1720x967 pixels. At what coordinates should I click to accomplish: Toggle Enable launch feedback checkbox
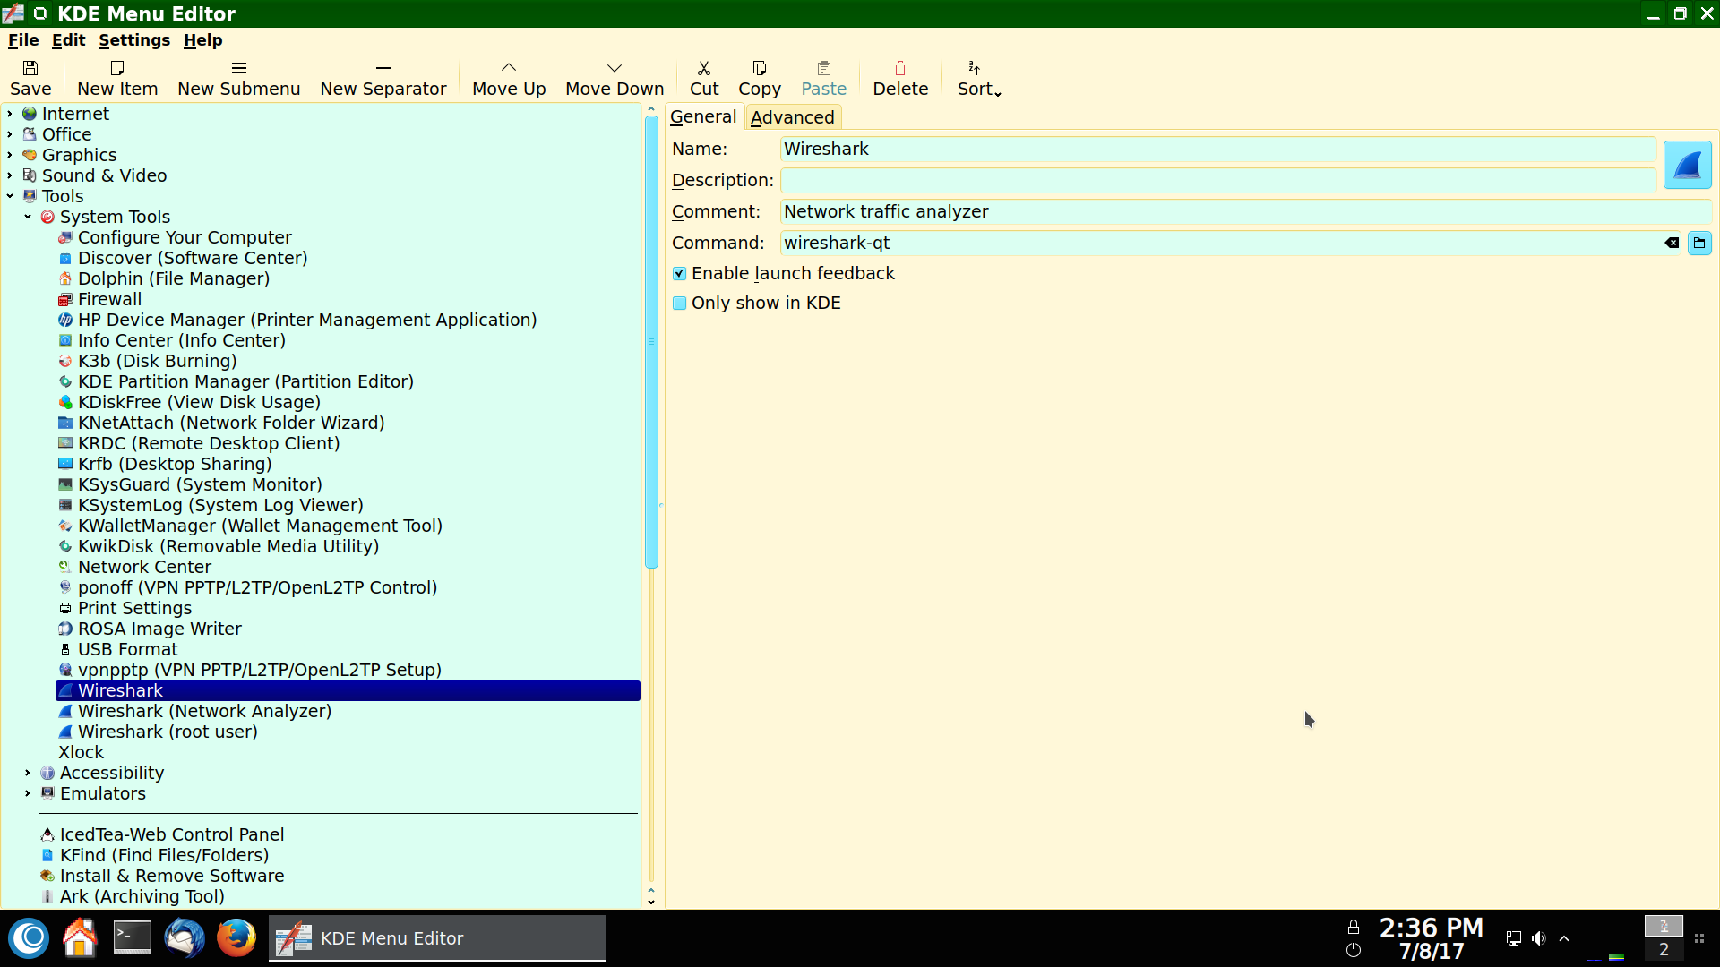pos(680,274)
